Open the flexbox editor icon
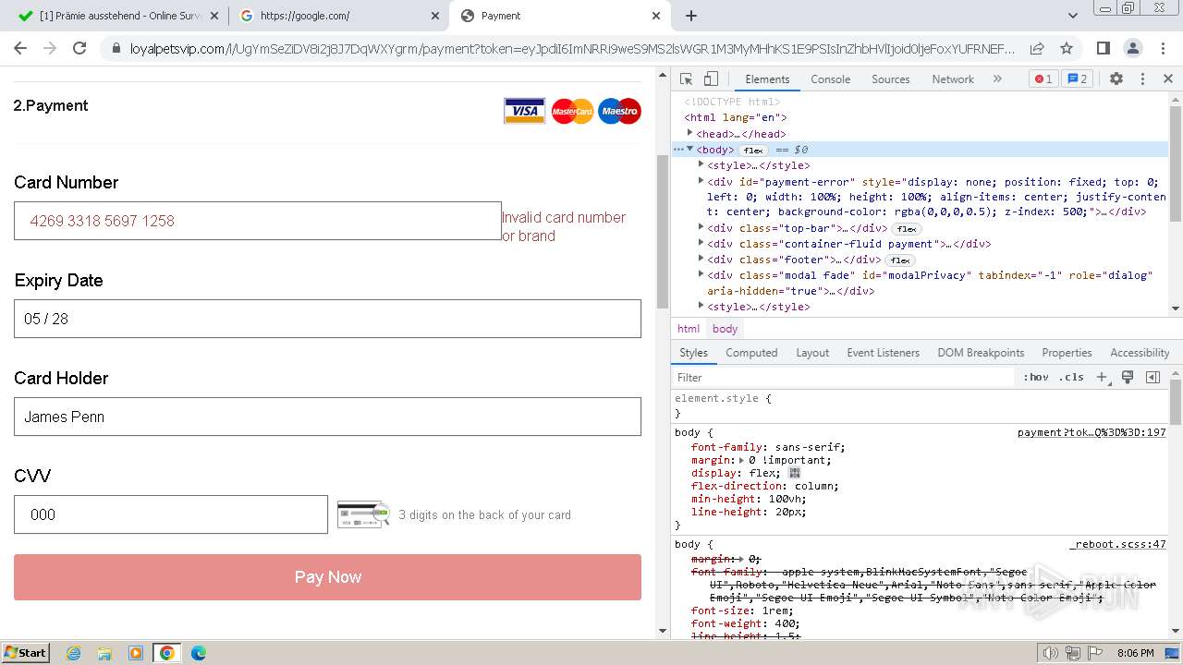Image resolution: width=1183 pixels, height=665 pixels. [x=795, y=473]
